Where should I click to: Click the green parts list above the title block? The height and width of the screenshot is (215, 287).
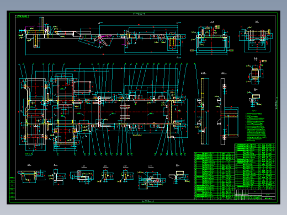255,166
